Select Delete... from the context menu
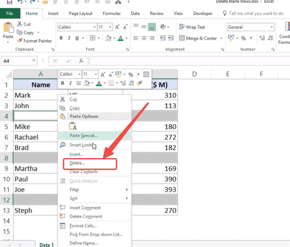Viewport: 290px width, 247px height. [77, 163]
